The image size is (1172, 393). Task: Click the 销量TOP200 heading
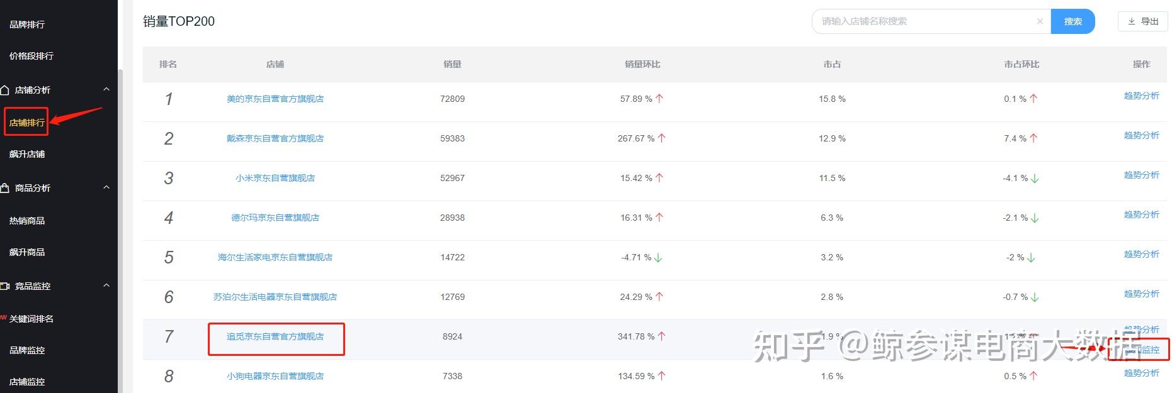(x=179, y=21)
